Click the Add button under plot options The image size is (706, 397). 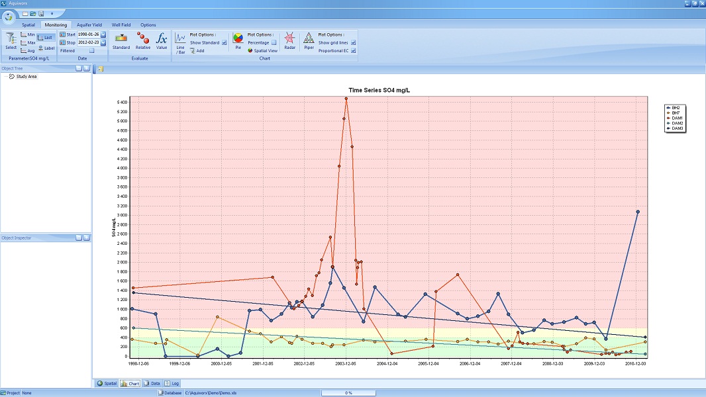point(199,50)
